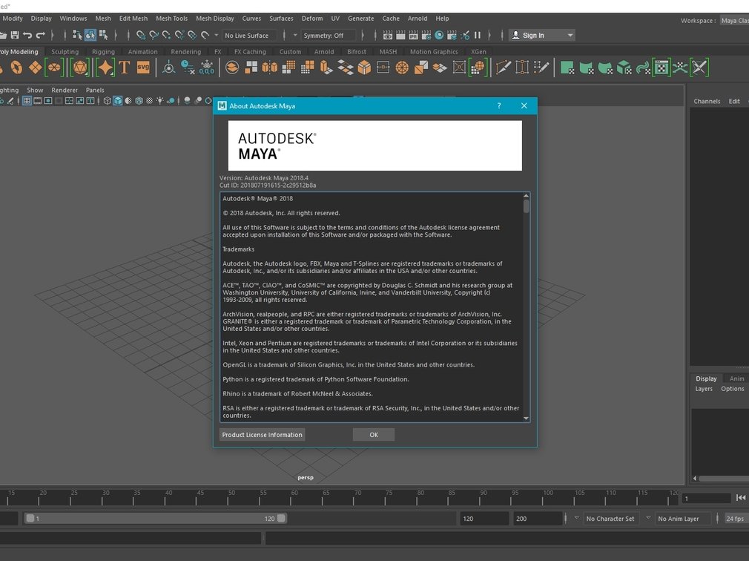749x561 pixels.
Task: Select by object type mode icon
Action: (x=90, y=35)
